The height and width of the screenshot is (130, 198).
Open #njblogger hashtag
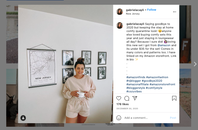tap(134, 81)
